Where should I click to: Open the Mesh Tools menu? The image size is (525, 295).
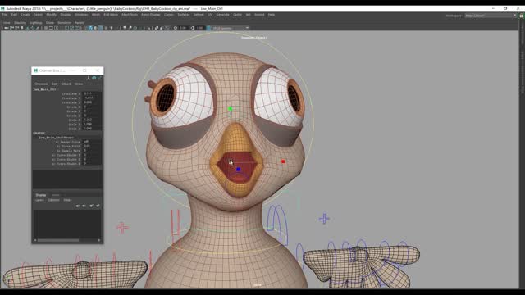coord(130,15)
